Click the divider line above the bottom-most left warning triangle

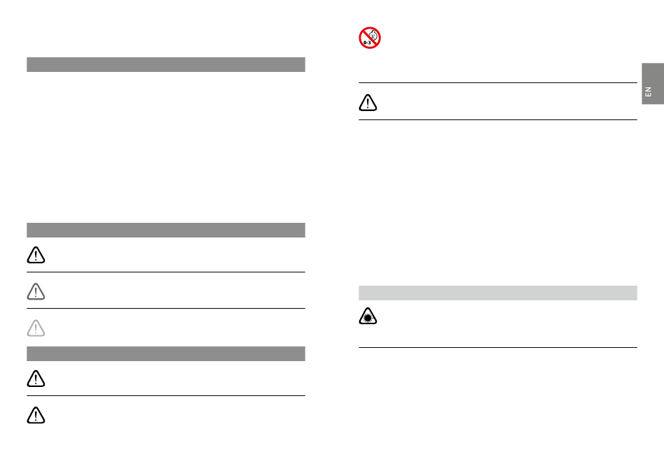click(166, 395)
